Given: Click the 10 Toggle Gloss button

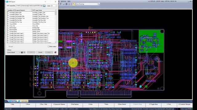Looking at the screenshot, I should (x=153, y=105).
